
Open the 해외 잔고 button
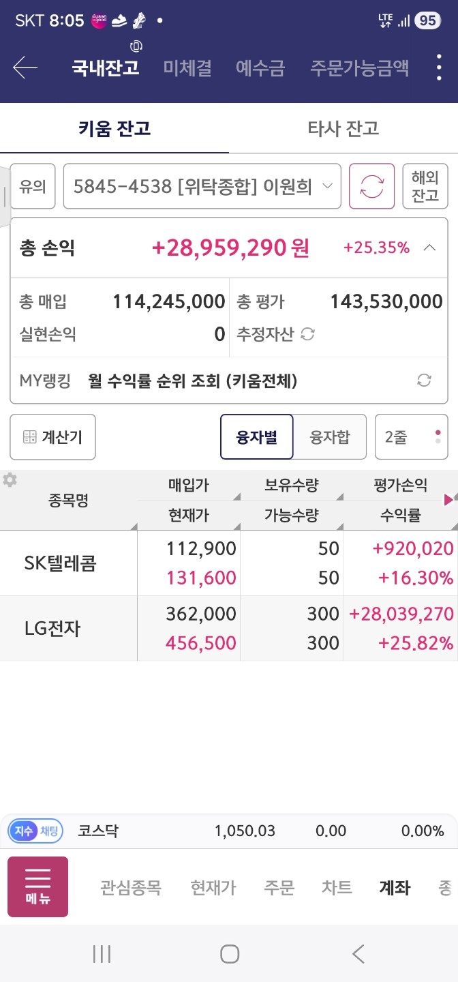click(425, 186)
